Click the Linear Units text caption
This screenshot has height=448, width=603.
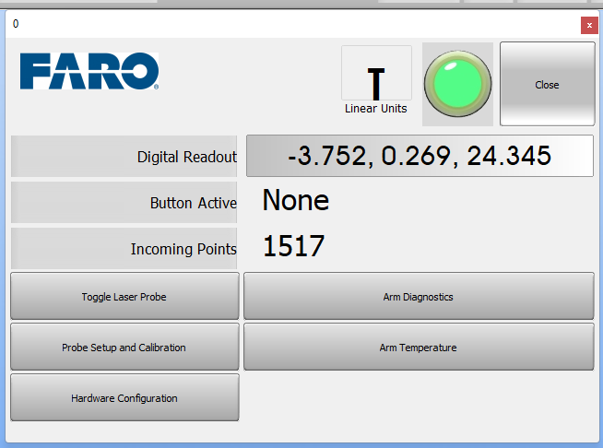click(x=375, y=109)
